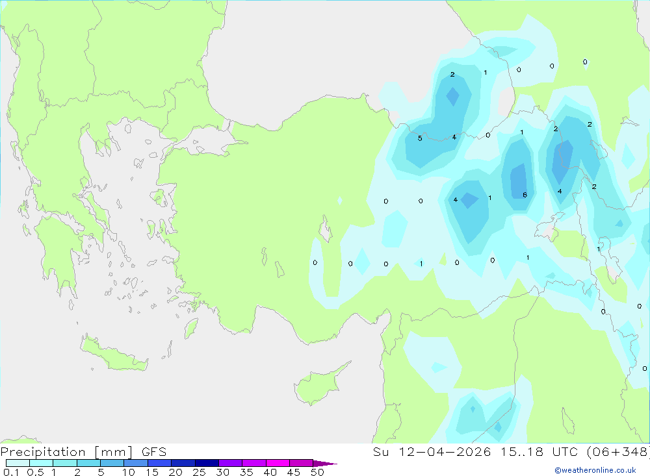The height and width of the screenshot is (476, 650).
Task: Open the weatheronline.co.uk copyright link
Action: 595,470
